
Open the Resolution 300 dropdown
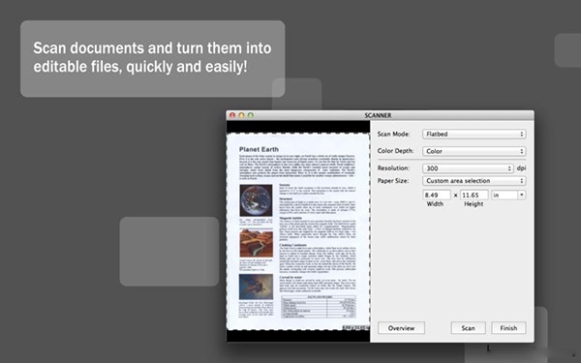click(468, 168)
